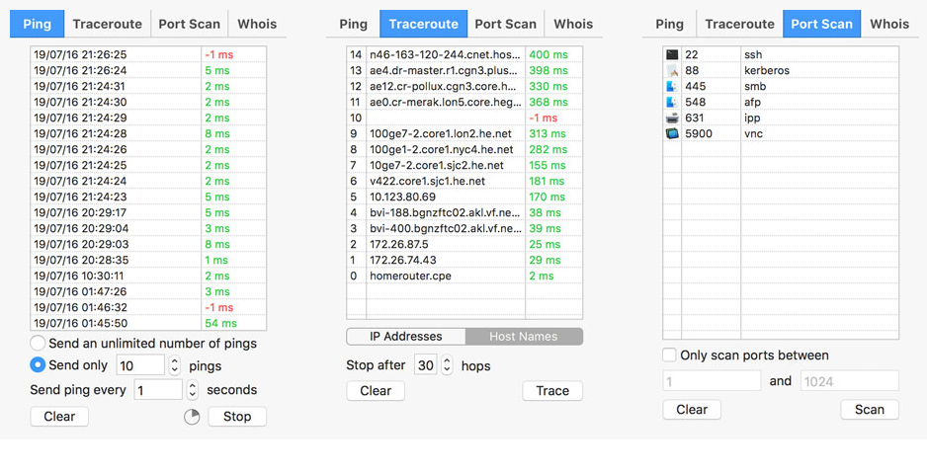
Task: Click the ping interval seconds stepper
Action: point(192,390)
